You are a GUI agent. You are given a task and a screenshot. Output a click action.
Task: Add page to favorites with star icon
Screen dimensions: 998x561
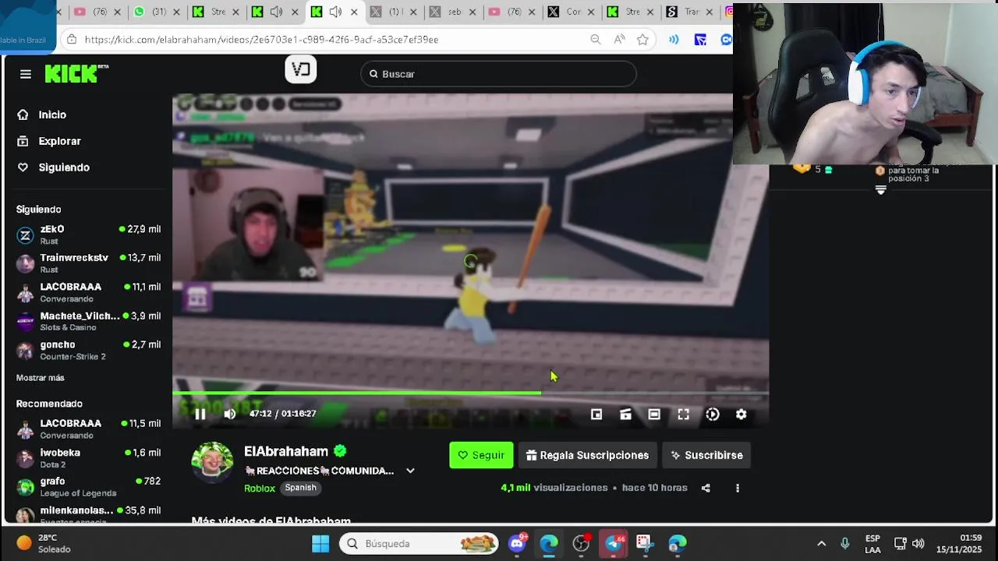(x=642, y=40)
